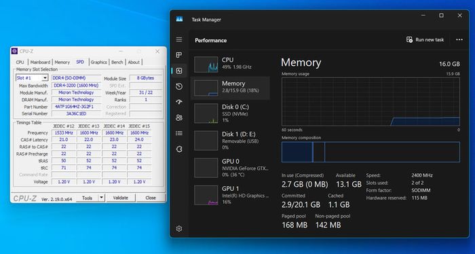Click the Hardware reserved 115 MB value
This screenshot has height=254, width=475.
point(419,198)
